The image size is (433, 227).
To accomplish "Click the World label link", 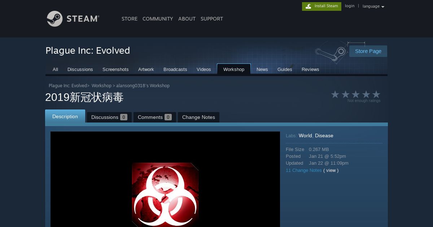I will (305, 135).
